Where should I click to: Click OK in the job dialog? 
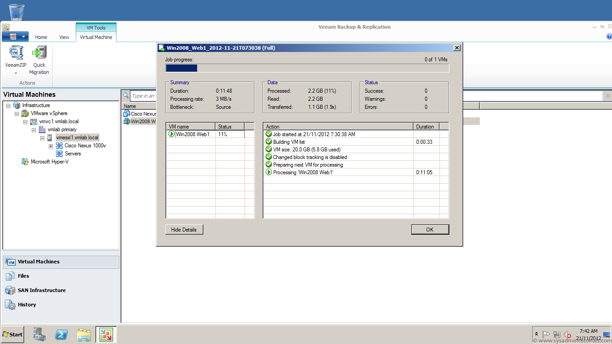(x=430, y=230)
